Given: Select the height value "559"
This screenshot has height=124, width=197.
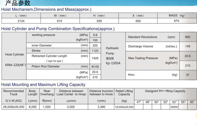Looking at the screenshot, I should (x=99, y=21).
